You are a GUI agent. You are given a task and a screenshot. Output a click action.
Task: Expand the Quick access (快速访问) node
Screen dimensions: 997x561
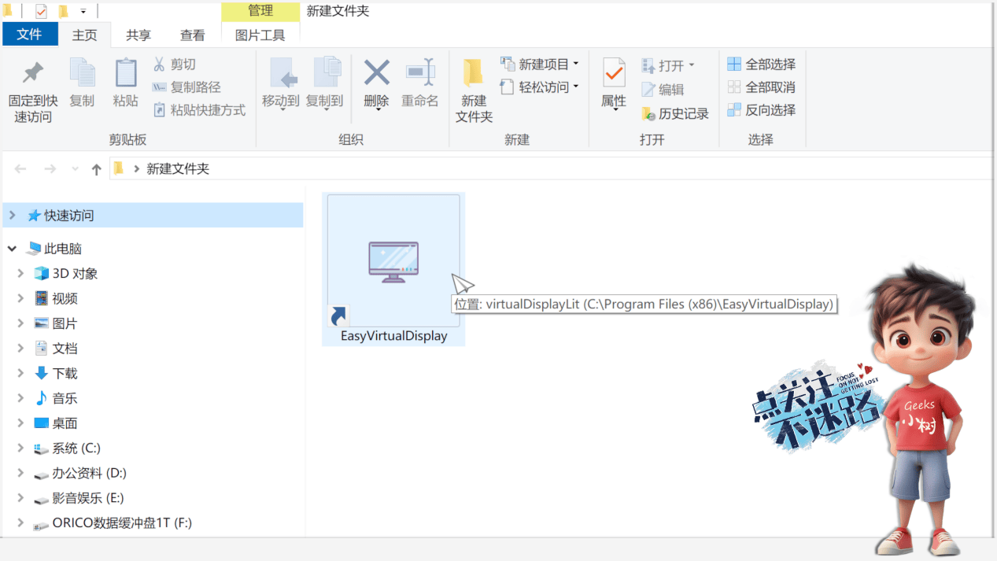[13, 216]
